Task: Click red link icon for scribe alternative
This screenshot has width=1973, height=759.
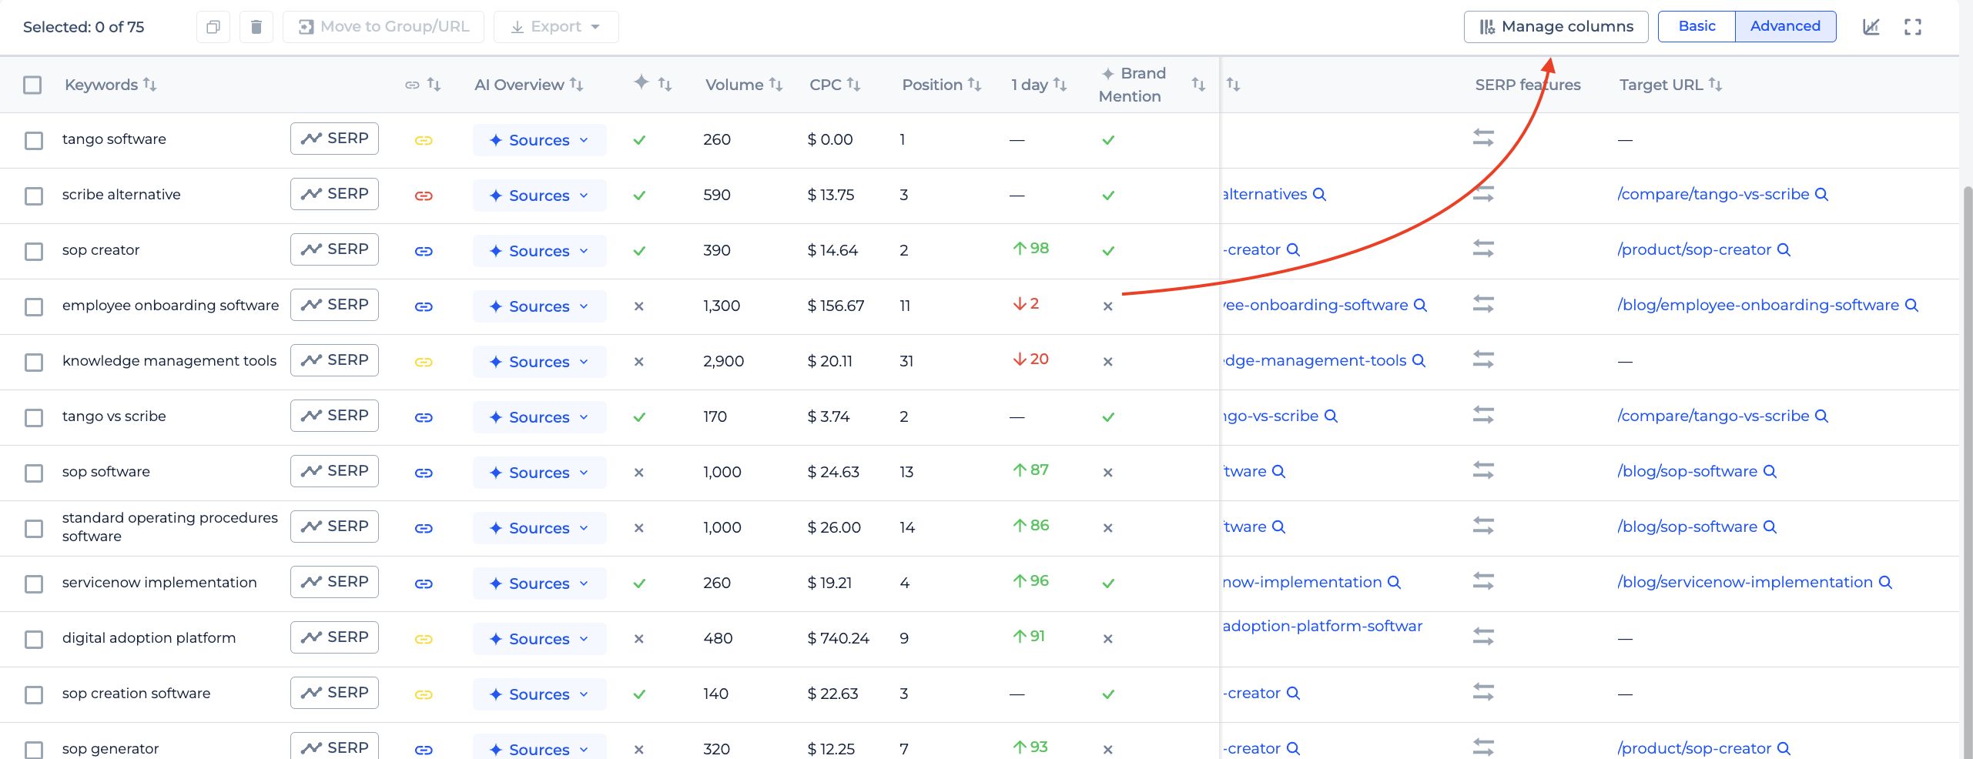Action: pos(424,196)
